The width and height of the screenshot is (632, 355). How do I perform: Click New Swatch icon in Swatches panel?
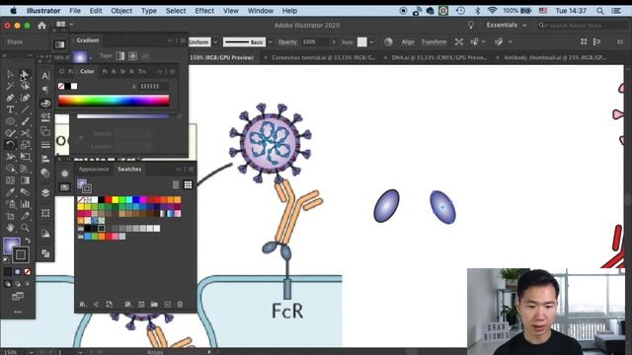(167, 305)
